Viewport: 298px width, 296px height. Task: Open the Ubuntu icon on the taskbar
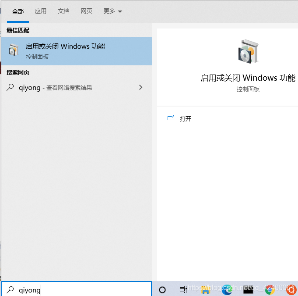tap(291, 290)
